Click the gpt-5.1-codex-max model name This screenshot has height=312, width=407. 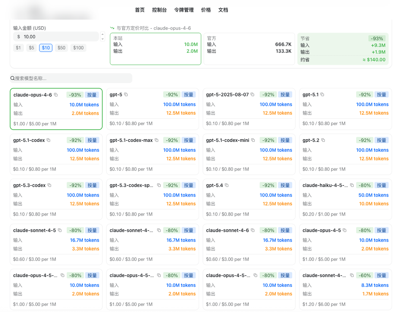click(131, 140)
